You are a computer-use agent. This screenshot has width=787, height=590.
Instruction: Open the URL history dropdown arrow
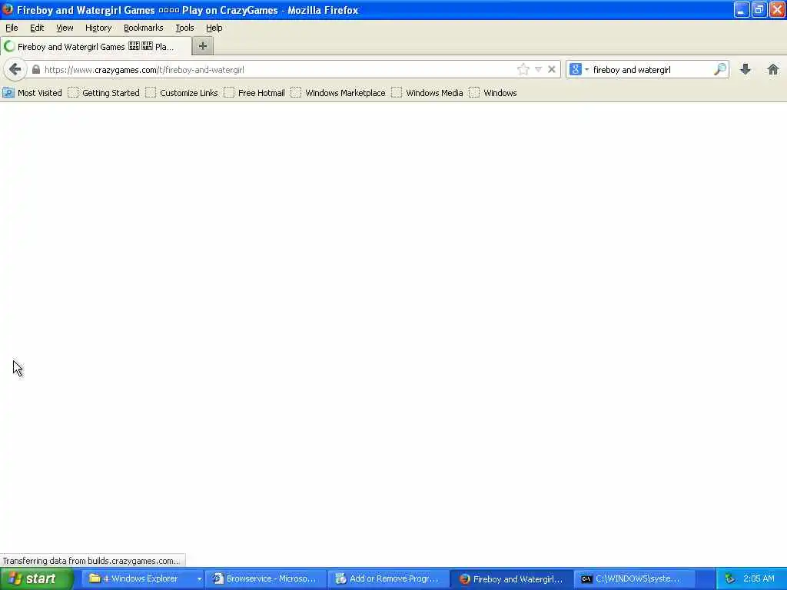[538, 69]
